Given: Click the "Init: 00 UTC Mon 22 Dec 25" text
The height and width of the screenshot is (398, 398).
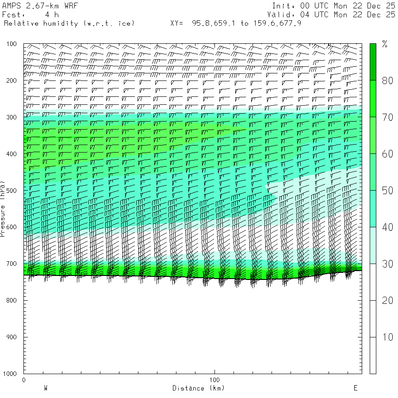Looking at the screenshot, I should pyautogui.click(x=333, y=6).
